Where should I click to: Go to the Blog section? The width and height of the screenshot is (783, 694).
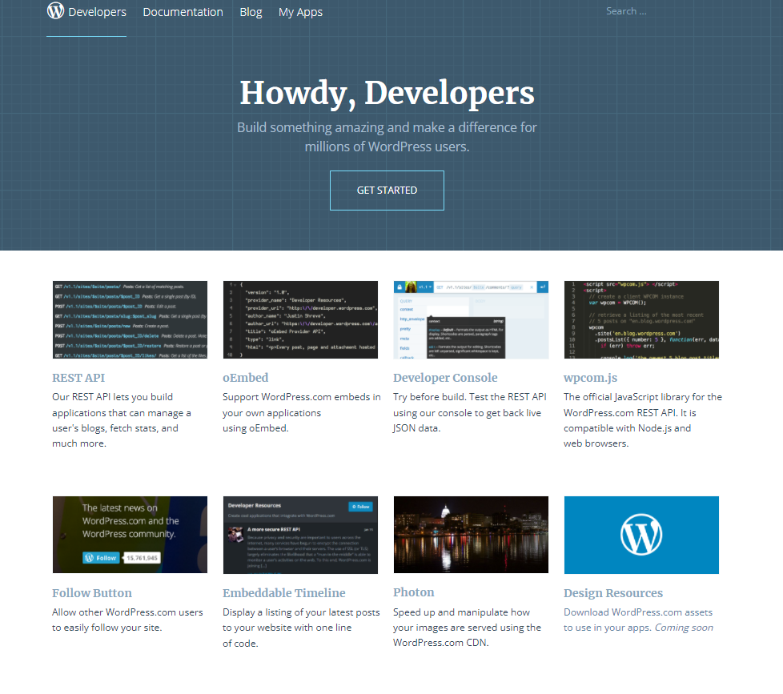coord(251,12)
